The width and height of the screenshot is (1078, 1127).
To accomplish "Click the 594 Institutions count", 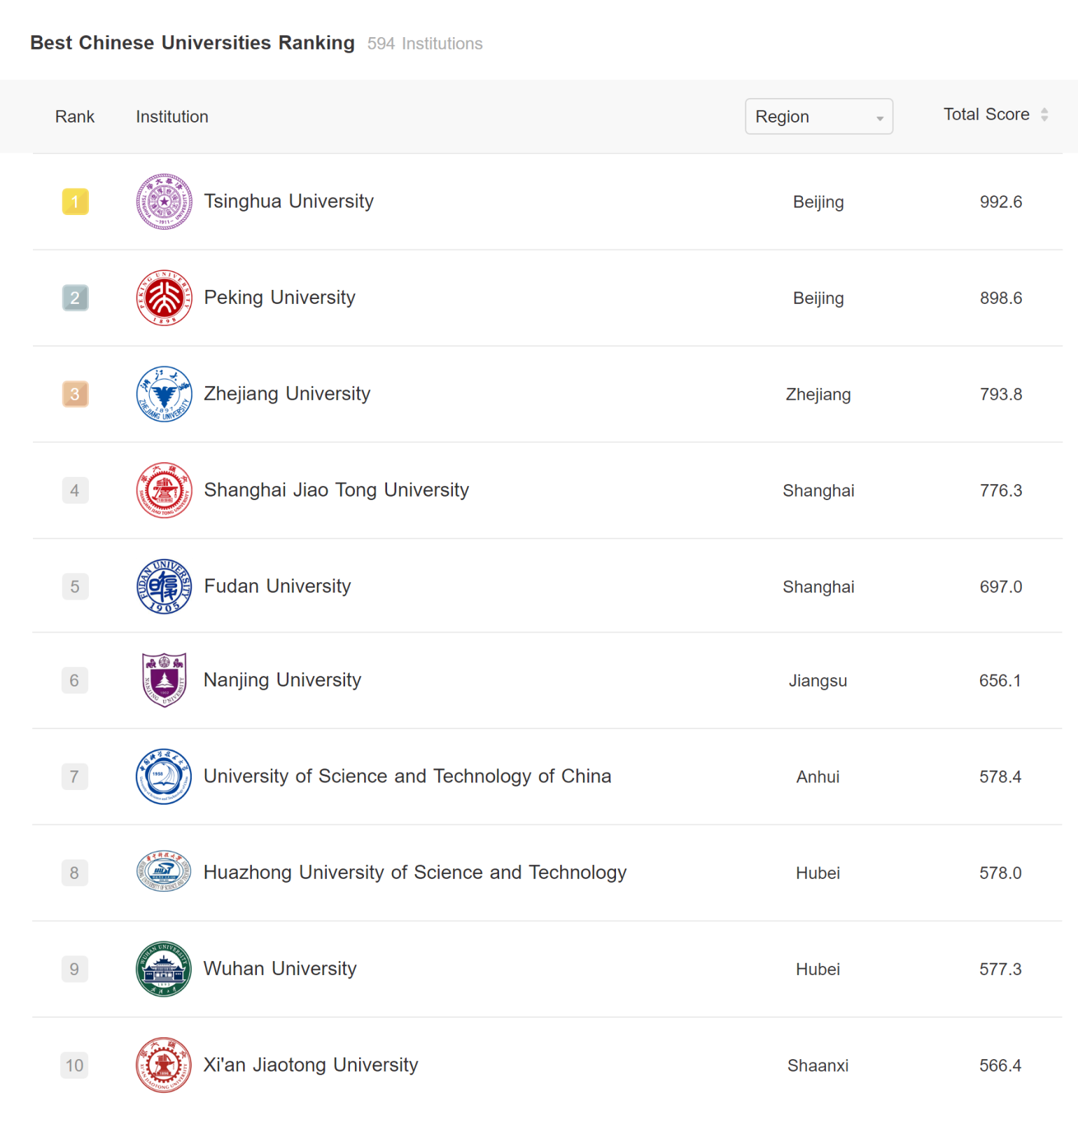I will click(x=425, y=43).
